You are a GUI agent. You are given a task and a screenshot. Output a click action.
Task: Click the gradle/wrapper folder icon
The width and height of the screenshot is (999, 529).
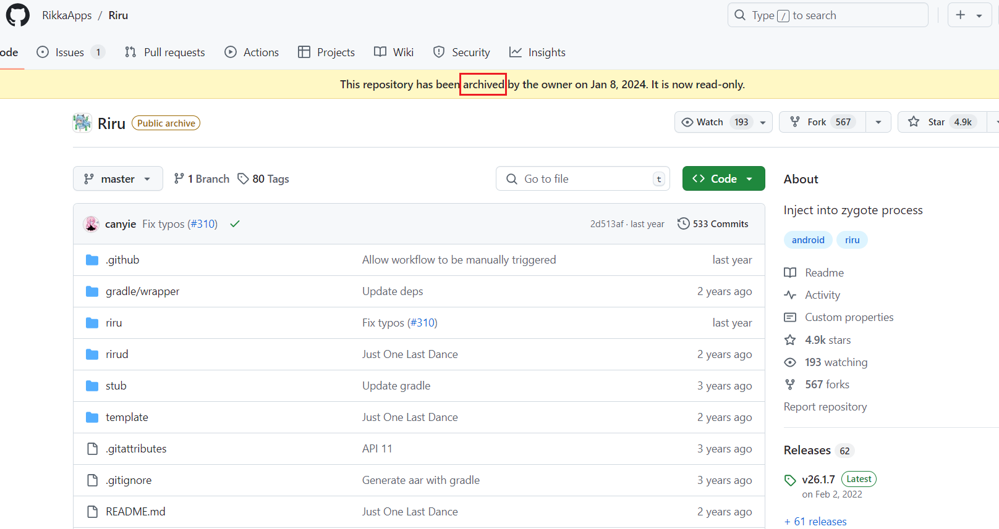(x=92, y=291)
